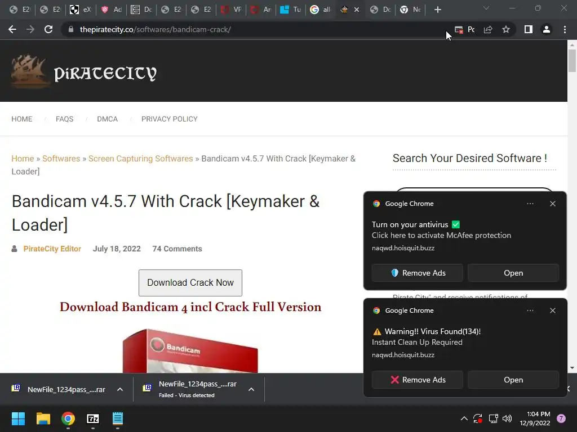This screenshot has height=432, width=577.
Task: Switch to the 'Ad' tab
Action: point(111,10)
